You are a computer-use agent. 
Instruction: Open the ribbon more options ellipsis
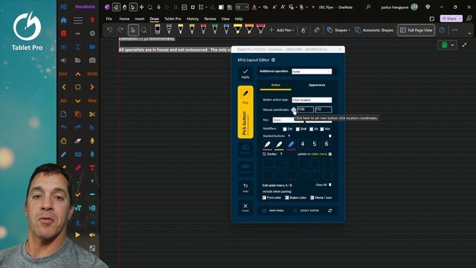454,30
